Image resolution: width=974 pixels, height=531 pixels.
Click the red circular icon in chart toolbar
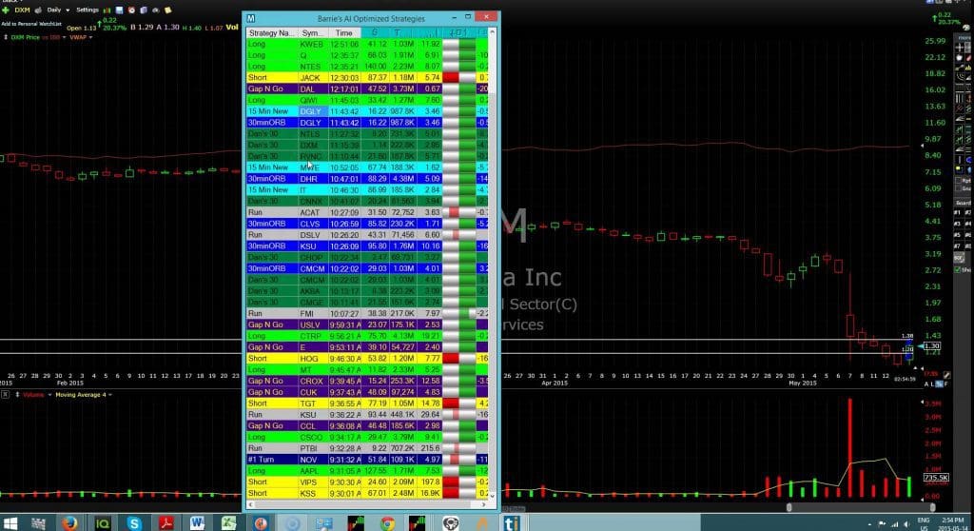131,10
